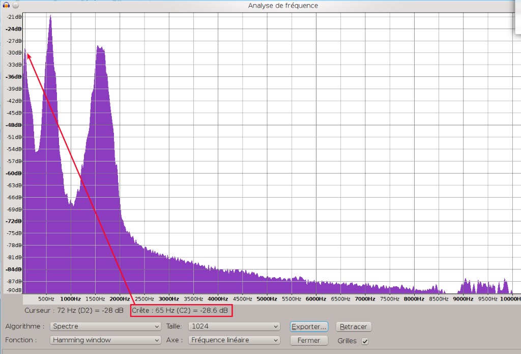521x354 pixels.
Task: Click the -84dB label on vertical axis
Action: coord(14,269)
